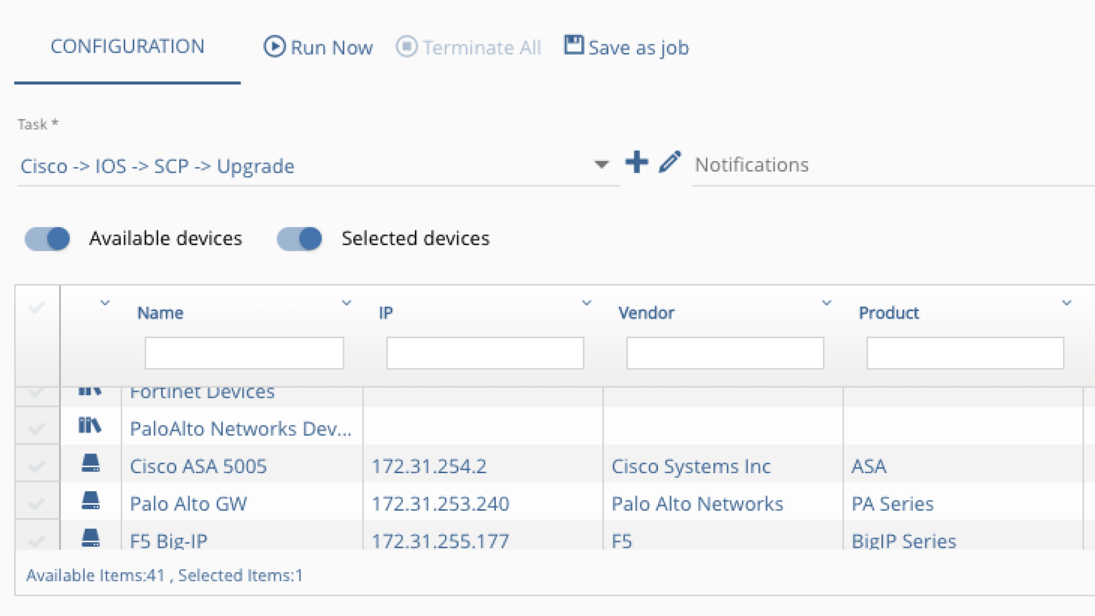Click the plus icon to add task

pyautogui.click(x=636, y=162)
